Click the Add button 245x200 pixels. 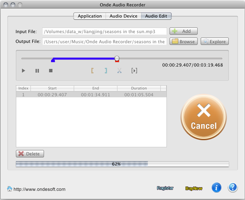click(x=183, y=31)
